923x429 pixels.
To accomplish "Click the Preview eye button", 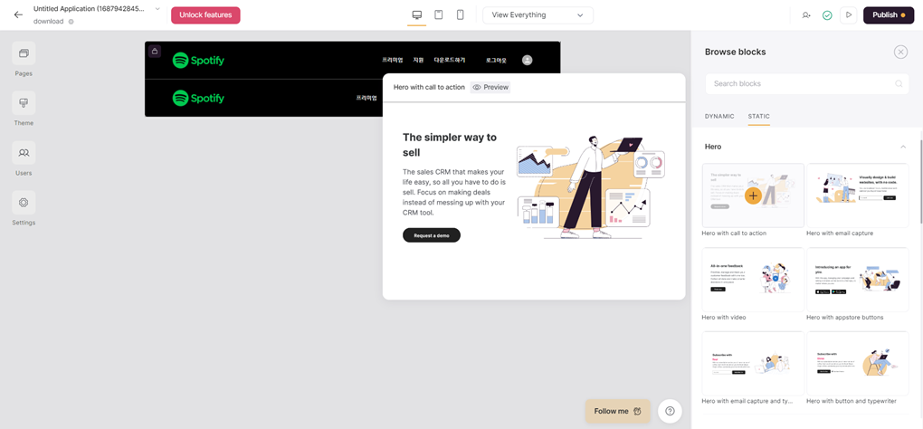I will pos(490,87).
